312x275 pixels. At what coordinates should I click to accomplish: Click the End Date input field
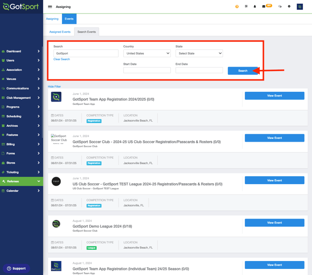pos(199,70)
